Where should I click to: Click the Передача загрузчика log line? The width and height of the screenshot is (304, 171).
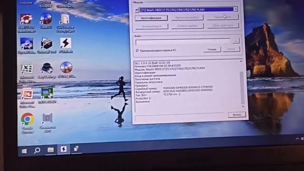pos(149,82)
